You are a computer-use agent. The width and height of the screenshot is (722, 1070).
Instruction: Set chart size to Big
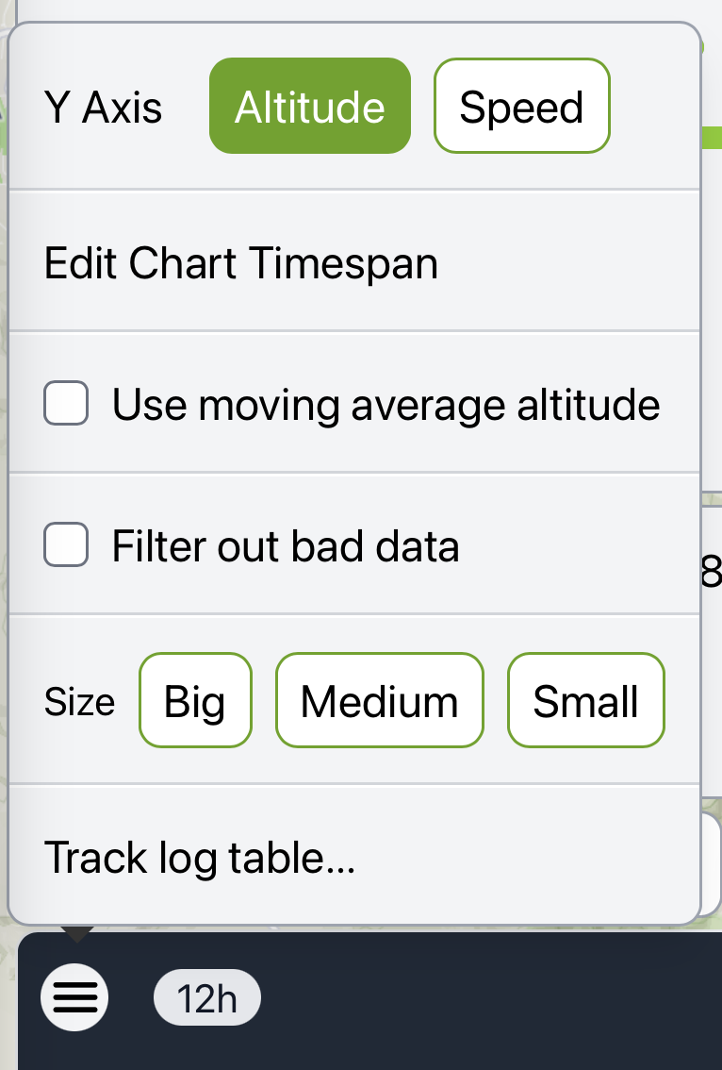coord(195,701)
